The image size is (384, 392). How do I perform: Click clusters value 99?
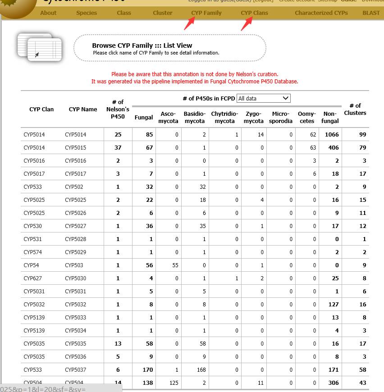[363, 135]
